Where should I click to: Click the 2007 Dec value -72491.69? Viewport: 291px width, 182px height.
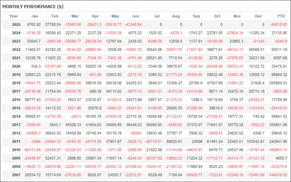pos(256,175)
